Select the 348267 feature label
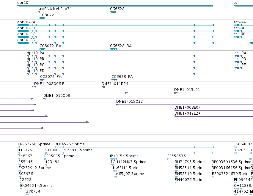 coord(25,156)
